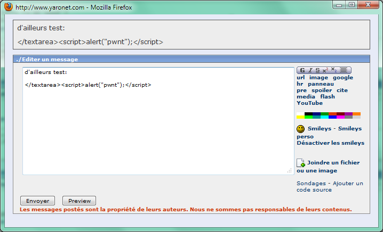Apply underline (S) formatting
Screen dimensions: 383x232
coord(317,70)
